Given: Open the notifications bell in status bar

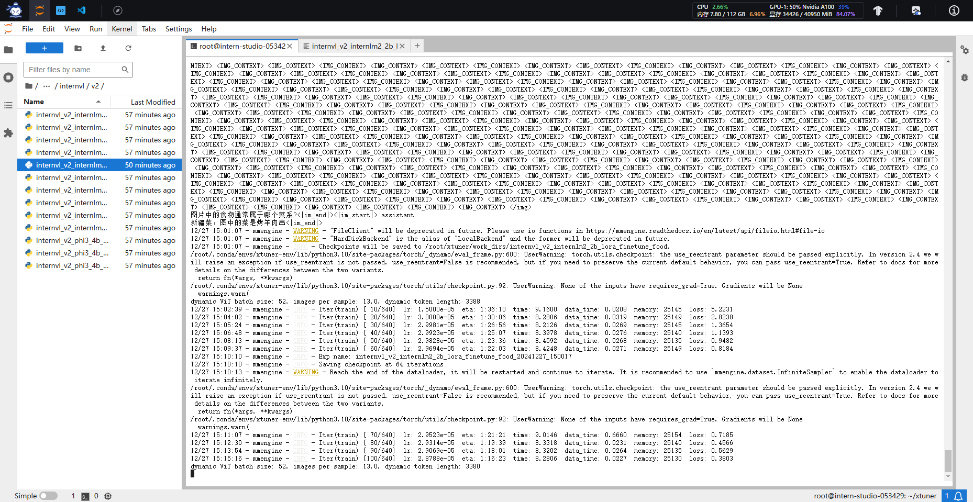Looking at the screenshot, I should coord(958,496).
